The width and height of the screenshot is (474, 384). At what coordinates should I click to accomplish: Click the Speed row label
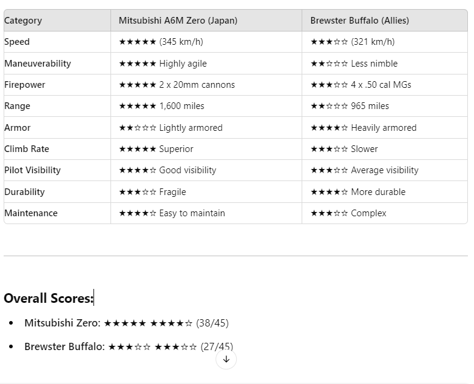(57, 42)
